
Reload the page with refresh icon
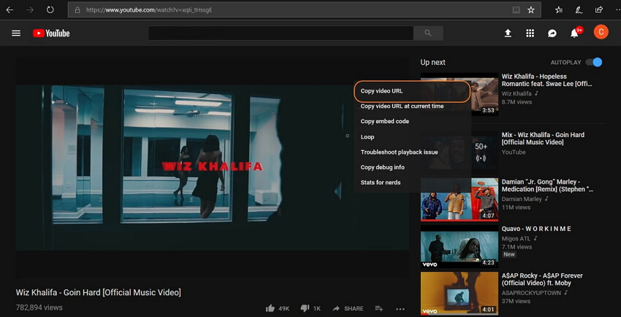50,10
